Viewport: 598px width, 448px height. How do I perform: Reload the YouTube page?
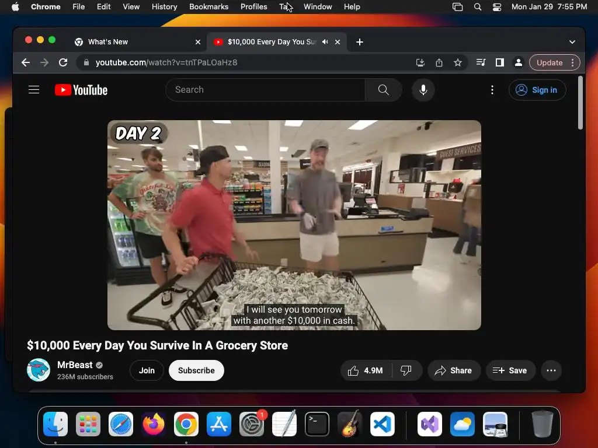tap(63, 62)
